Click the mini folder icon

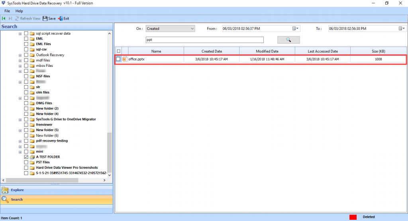(32, 152)
